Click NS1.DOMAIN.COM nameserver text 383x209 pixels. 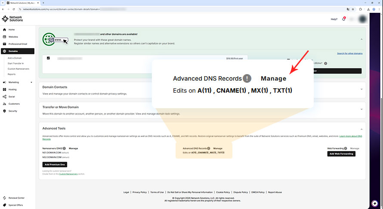[52, 153]
